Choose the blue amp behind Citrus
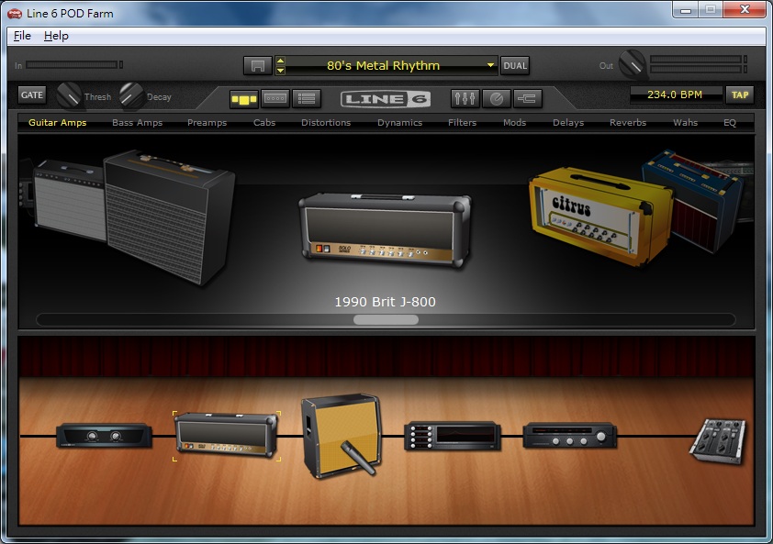The width and height of the screenshot is (773, 544). (x=705, y=197)
